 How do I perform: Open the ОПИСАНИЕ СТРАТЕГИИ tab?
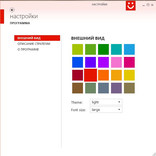34,44
